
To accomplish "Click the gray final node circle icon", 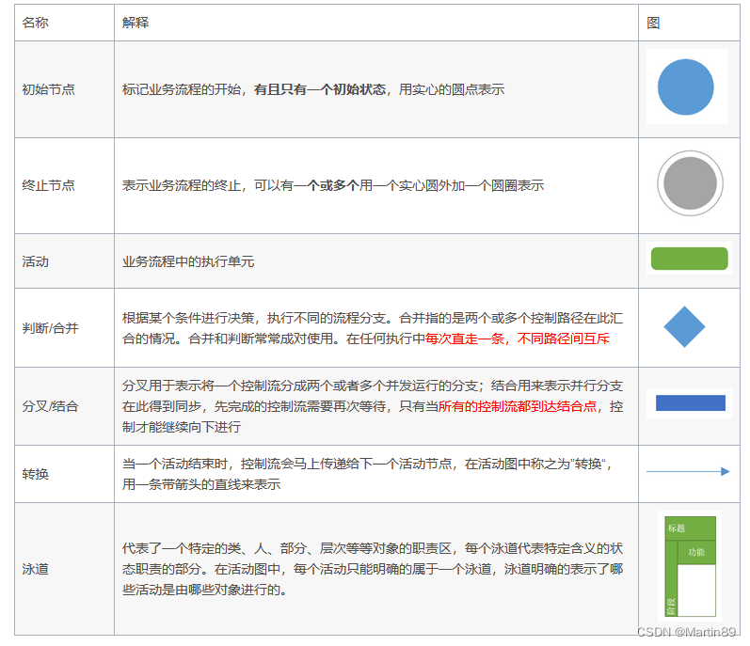I will click(x=690, y=183).
